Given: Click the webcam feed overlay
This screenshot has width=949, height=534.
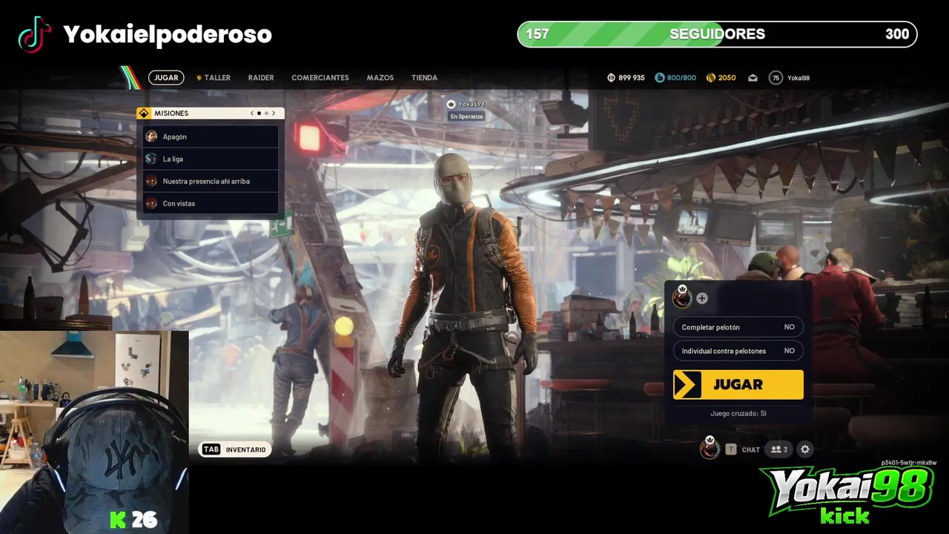Looking at the screenshot, I should coord(94,432).
